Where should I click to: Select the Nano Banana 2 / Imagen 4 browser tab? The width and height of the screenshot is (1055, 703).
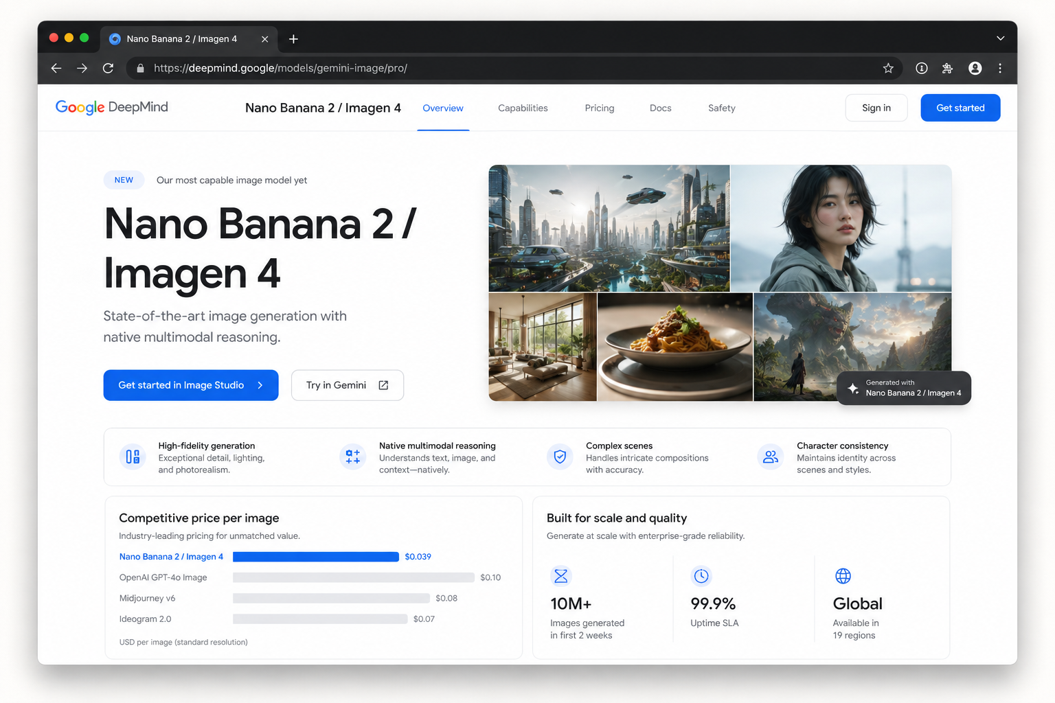pos(189,39)
